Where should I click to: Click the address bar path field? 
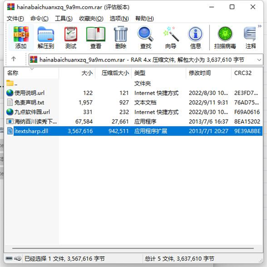[x=146, y=60]
